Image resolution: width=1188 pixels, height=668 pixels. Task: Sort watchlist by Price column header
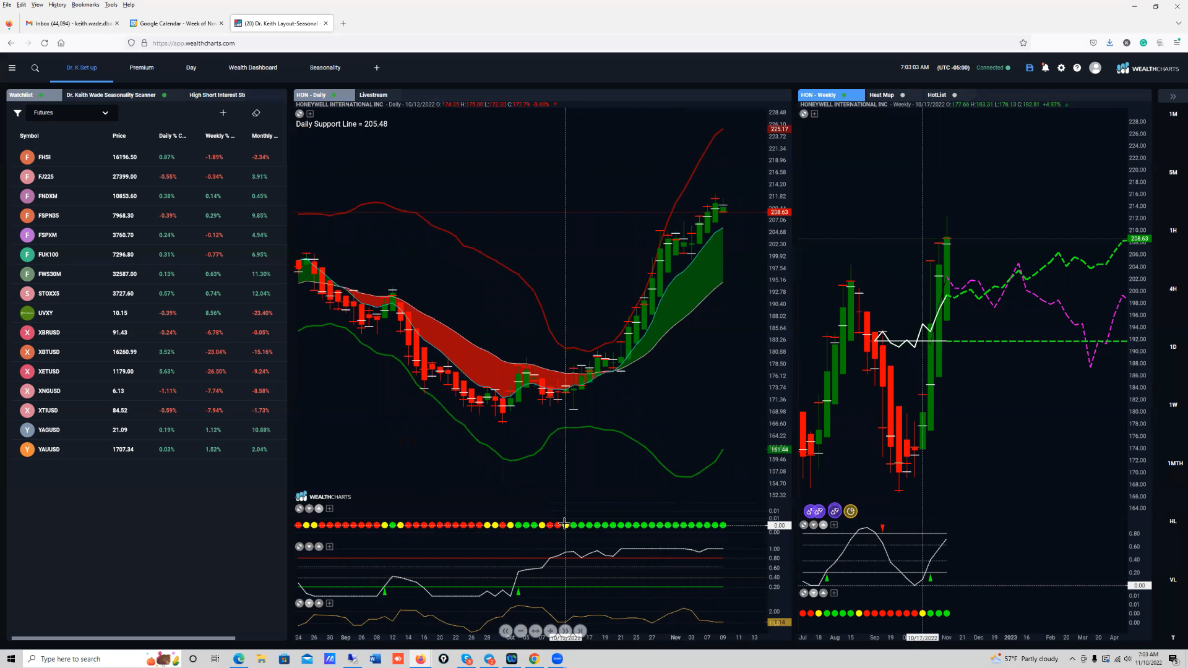[x=119, y=136]
